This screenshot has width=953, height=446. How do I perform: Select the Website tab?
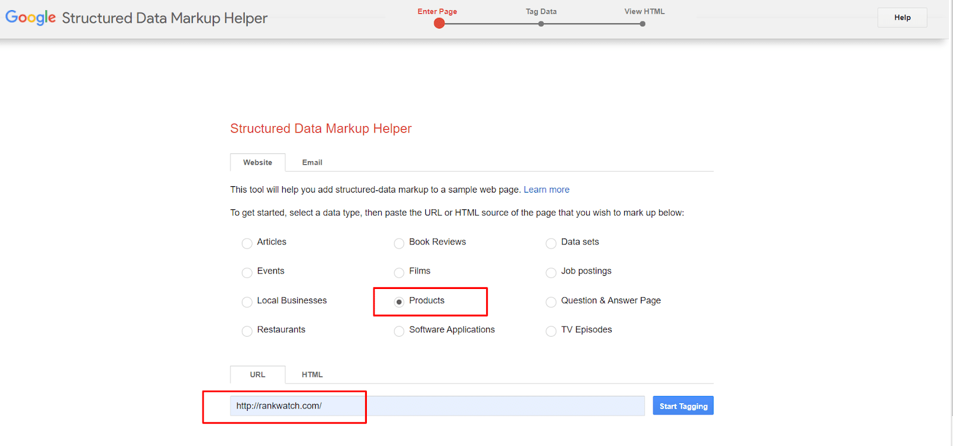click(257, 162)
